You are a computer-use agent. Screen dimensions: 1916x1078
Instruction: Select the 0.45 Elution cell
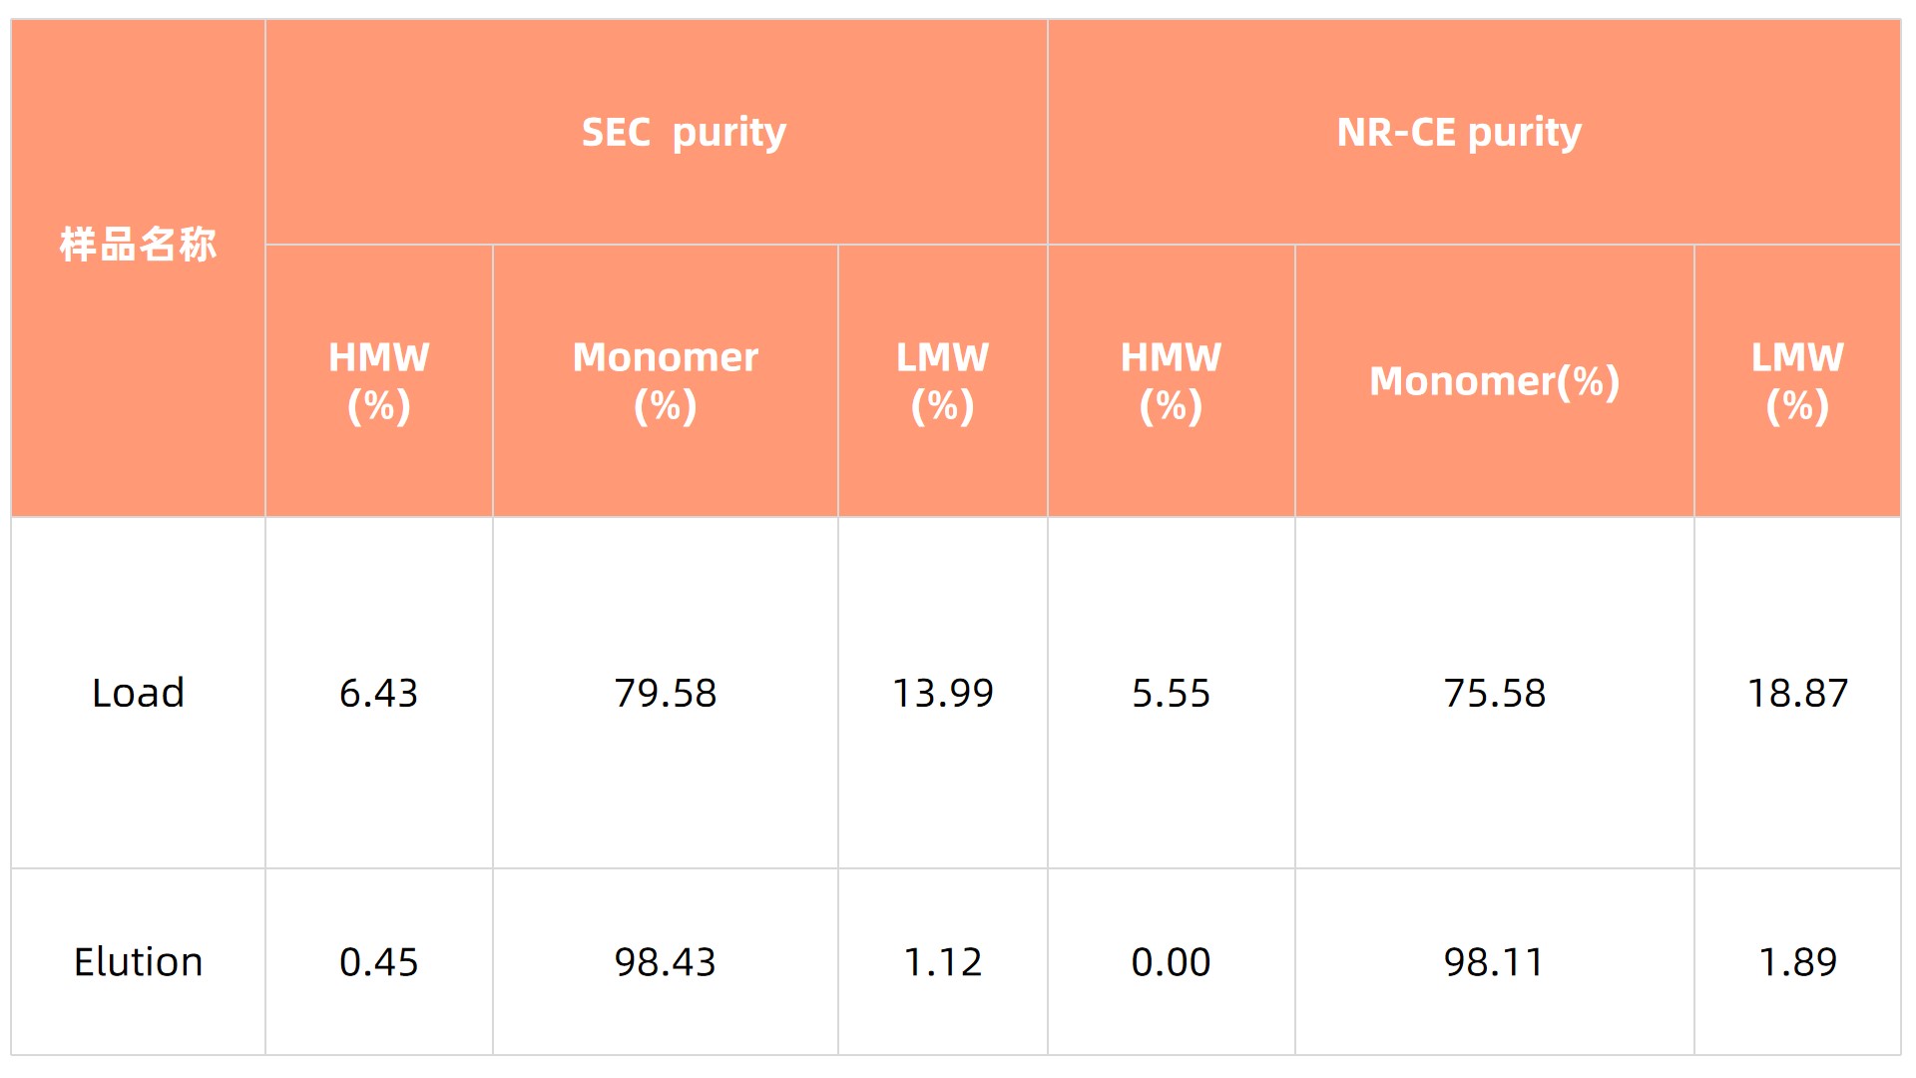click(378, 962)
